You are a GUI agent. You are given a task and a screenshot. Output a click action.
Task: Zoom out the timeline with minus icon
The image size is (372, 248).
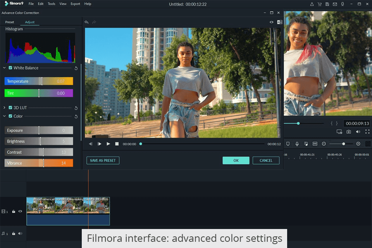[324, 144]
